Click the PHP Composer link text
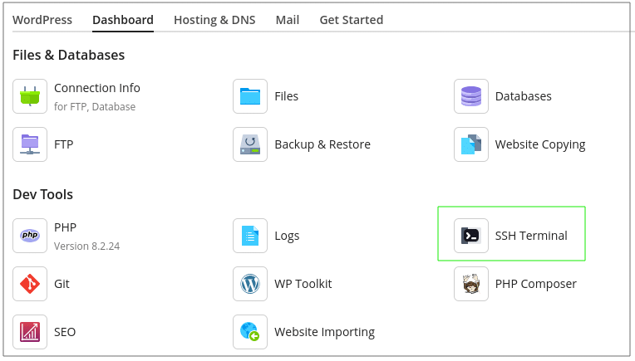Image resolution: width=635 pixels, height=361 pixels. 536,284
